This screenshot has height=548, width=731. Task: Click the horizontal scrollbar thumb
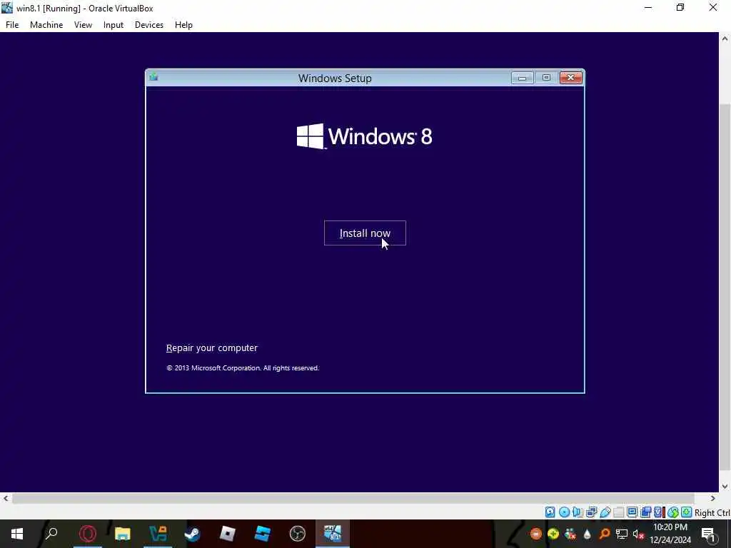(x=353, y=499)
